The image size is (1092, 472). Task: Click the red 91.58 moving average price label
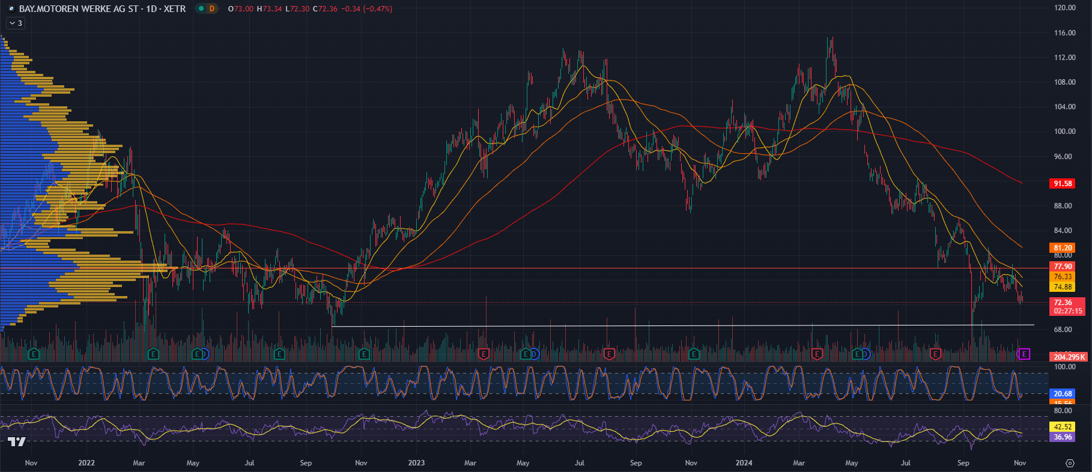[1063, 183]
